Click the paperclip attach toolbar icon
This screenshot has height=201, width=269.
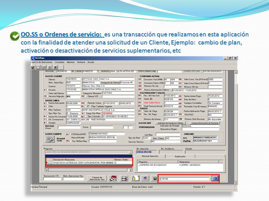[44, 67]
